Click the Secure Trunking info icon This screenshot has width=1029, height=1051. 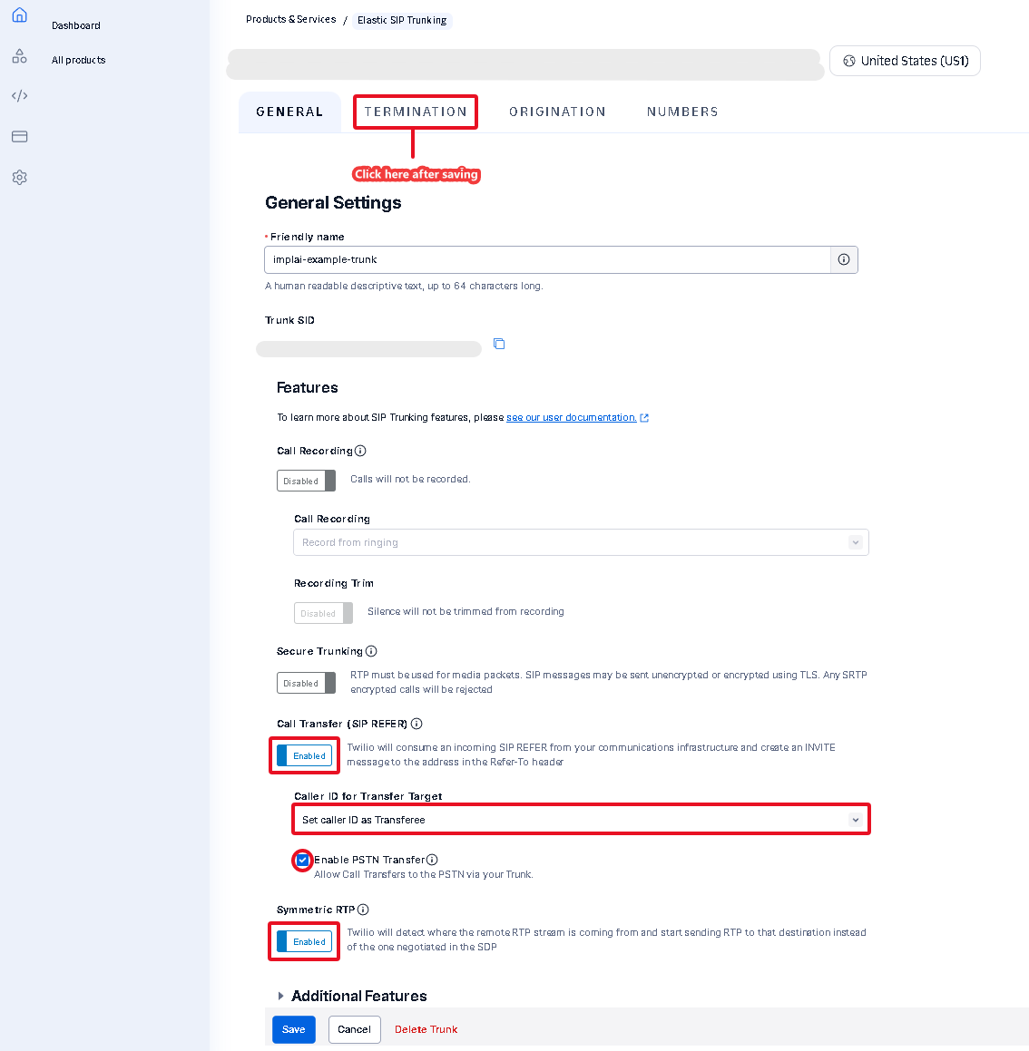click(x=371, y=651)
